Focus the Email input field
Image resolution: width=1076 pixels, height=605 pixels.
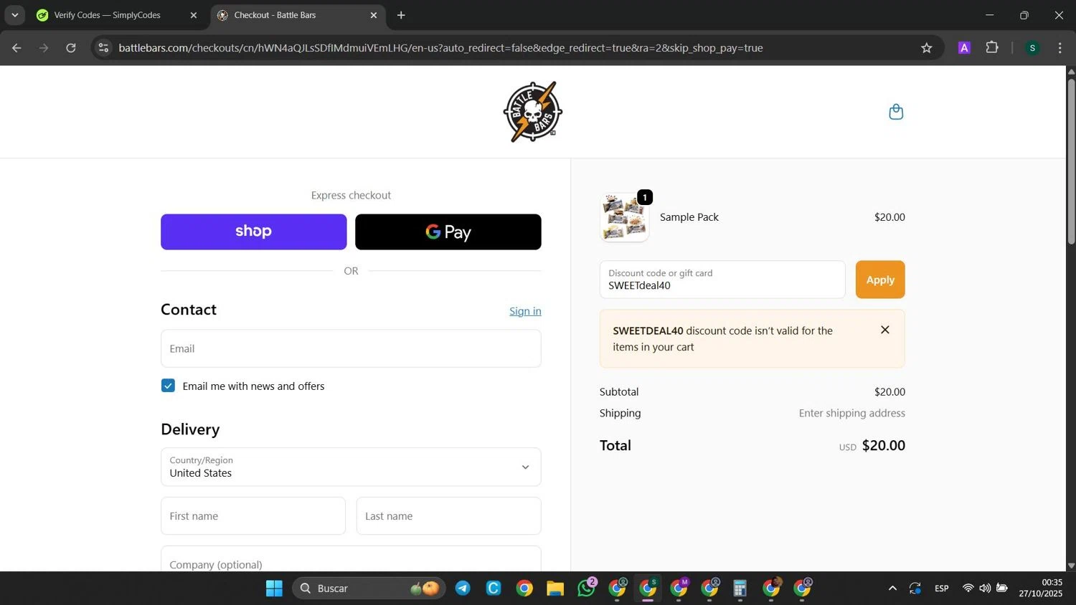point(351,348)
